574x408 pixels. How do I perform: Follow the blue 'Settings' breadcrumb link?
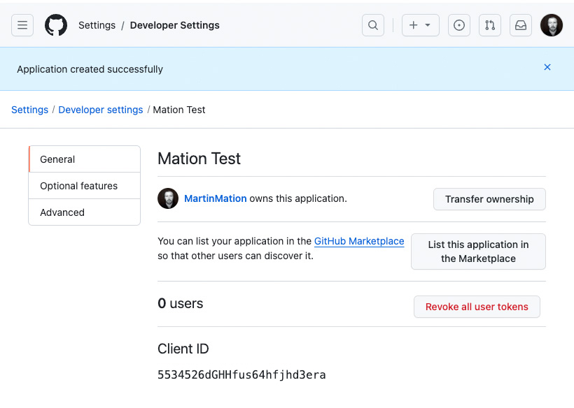click(x=29, y=110)
